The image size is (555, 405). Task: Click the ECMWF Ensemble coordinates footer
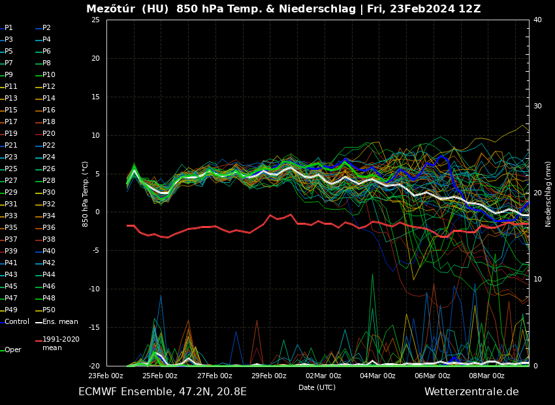coord(163,392)
